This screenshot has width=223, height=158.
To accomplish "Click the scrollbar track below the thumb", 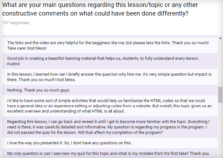I will 220,130.
